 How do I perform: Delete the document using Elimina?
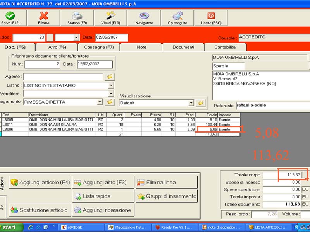click(x=43, y=18)
